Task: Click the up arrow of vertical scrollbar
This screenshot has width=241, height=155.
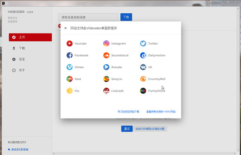Action: [x=238, y=8]
